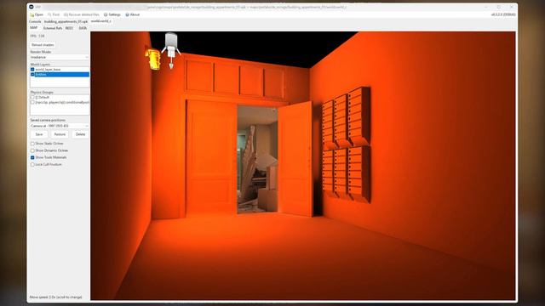545x306 pixels.
Task: Select the MAP sub-tab
Action: point(34,28)
